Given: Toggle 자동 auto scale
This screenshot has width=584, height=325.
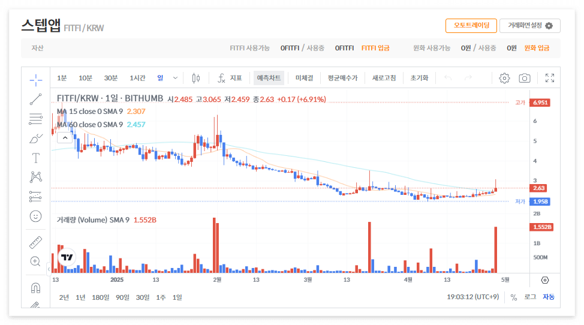Looking at the screenshot, I should click(x=549, y=297).
